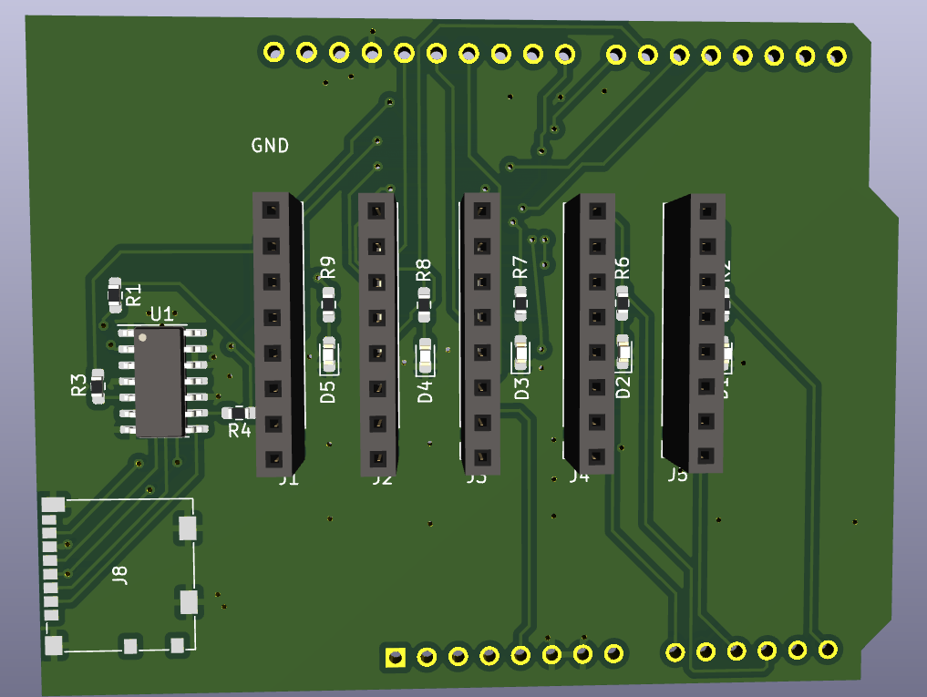Select the R4 resistor right of U1
This screenshot has width=927, height=697.
click(x=239, y=414)
